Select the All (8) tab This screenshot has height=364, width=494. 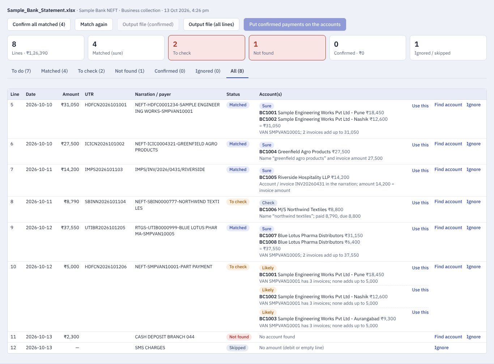click(237, 71)
